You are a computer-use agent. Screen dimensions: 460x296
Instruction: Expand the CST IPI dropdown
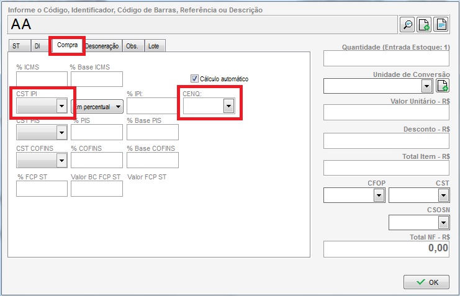tap(61, 107)
